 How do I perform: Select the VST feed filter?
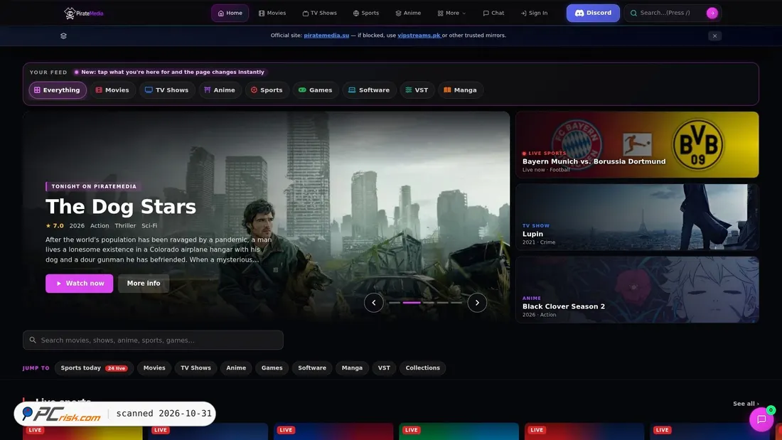coord(417,90)
